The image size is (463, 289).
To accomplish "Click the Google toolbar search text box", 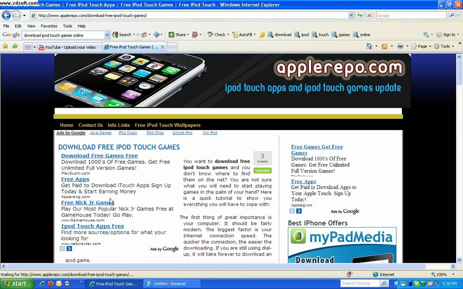I will (63, 35).
